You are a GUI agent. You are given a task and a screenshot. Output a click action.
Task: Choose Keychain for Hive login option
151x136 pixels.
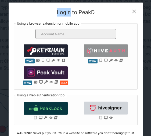click(x=46, y=51)
